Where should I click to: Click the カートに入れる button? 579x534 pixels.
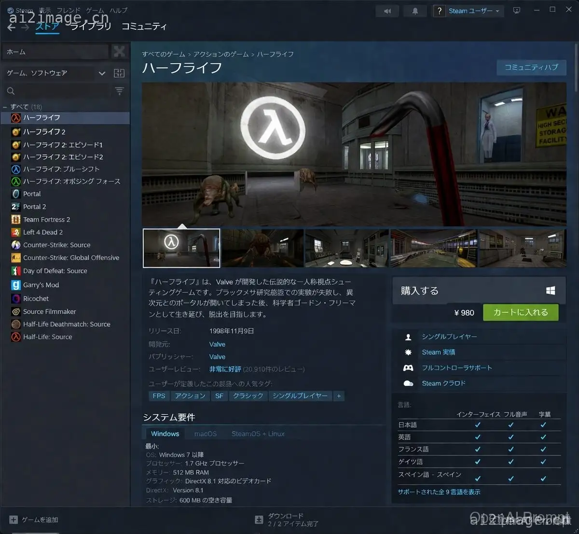click(521, 312)
